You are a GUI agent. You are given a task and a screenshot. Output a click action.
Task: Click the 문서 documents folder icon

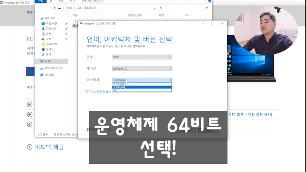(43, 34)
